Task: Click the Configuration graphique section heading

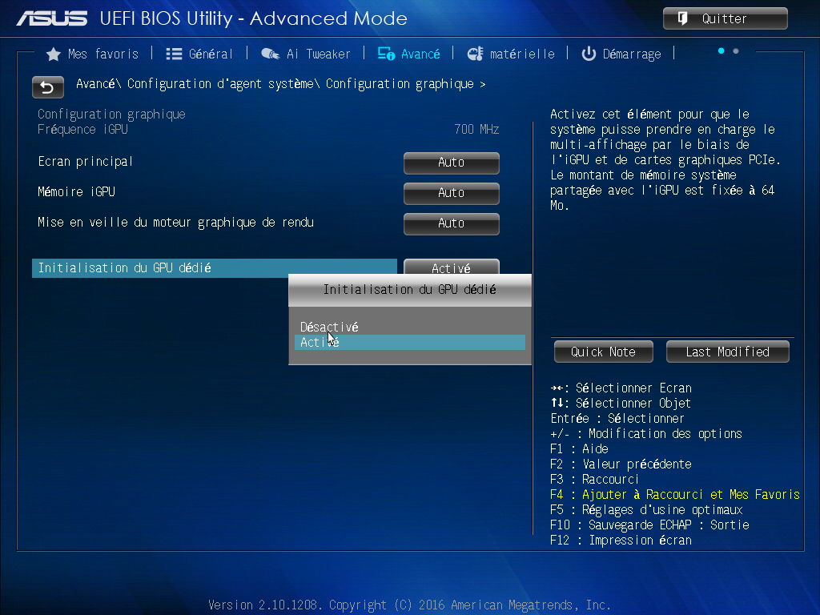Action: coord(111,115)
